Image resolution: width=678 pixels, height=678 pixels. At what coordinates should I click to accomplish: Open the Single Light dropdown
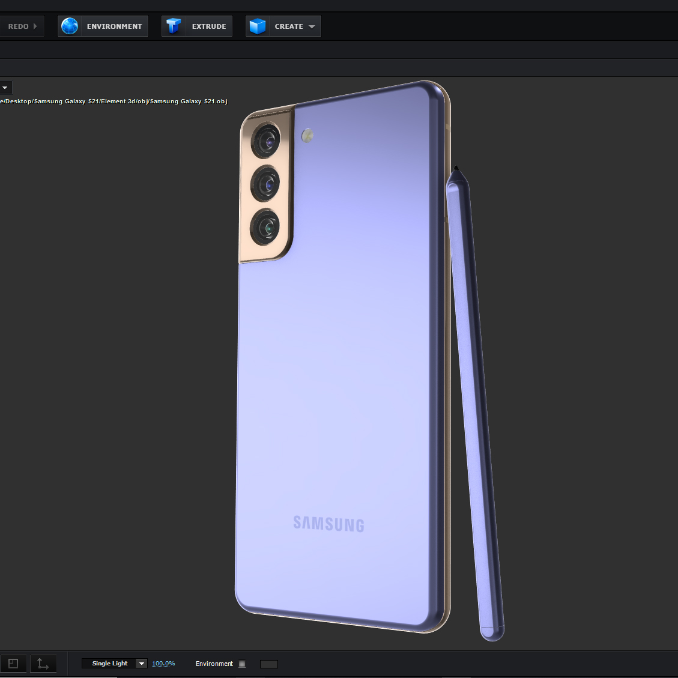tap(115, 664)
